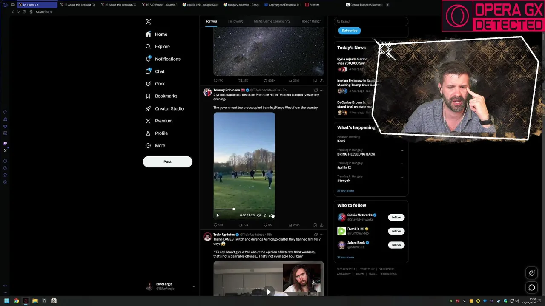
Task: Open Tommy Robinson's profile avatar
Action: tap(207, 93)
